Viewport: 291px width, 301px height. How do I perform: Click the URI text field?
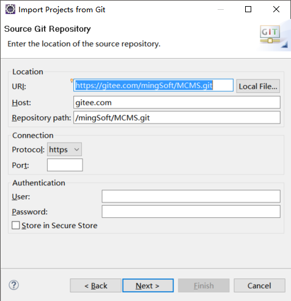[x=153, y=85]
